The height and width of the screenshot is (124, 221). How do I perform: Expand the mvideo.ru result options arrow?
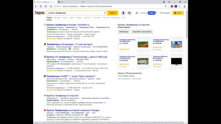click(x=84, y=115)
